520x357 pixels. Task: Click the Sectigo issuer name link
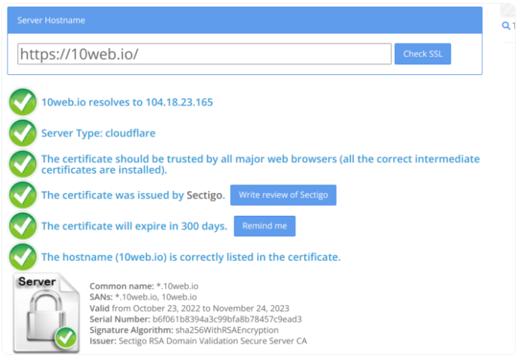[206, 195]
